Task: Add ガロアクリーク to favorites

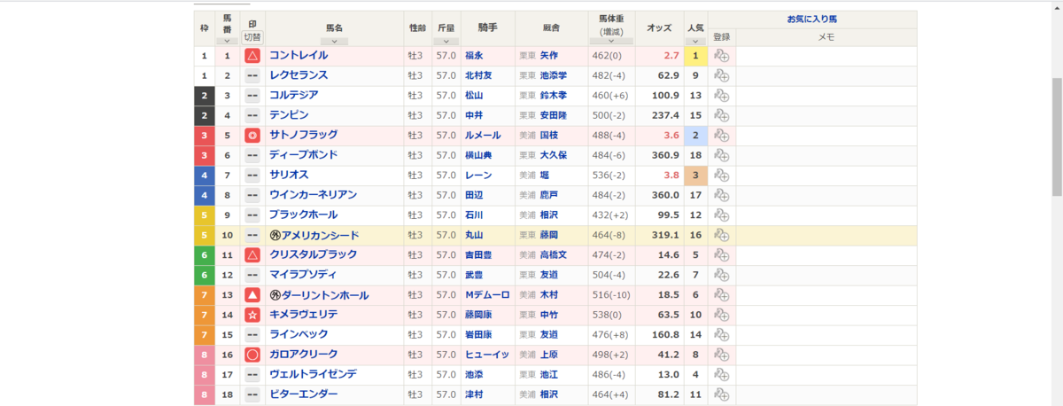Action: point(721,355)
